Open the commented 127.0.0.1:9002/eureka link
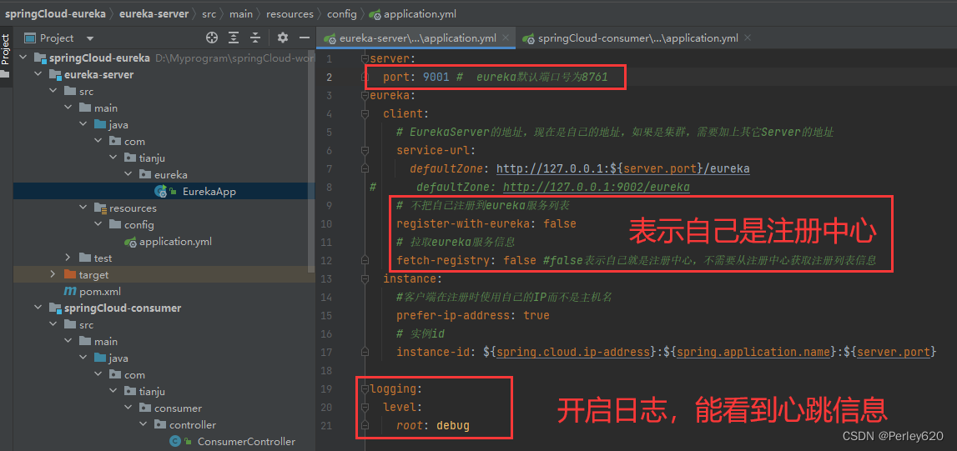Screen dimensions: 957x451 click(596, 187)
